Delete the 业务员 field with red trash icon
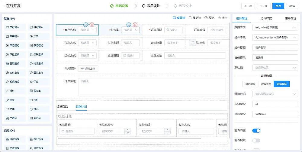This screenshot has width=302, height=152. tap(135, 25)
